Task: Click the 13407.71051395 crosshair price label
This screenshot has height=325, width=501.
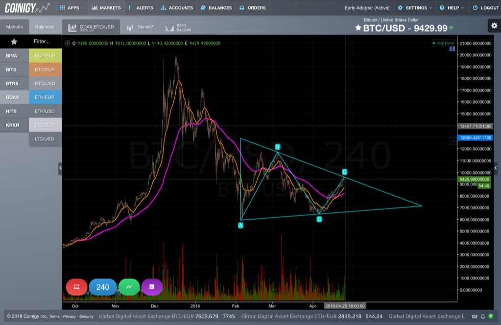Action: click(x=476, y=126)
